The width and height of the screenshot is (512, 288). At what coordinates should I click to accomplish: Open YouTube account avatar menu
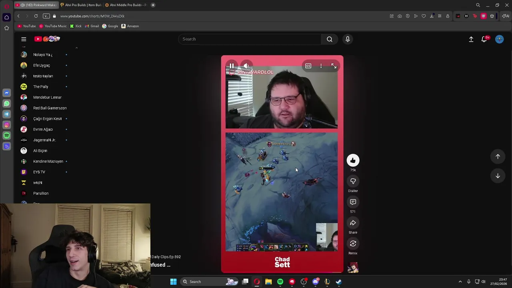(x=499, y=39)
